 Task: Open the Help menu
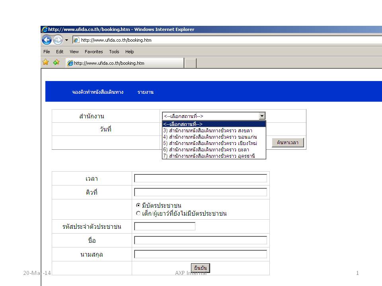coord(130,52)
